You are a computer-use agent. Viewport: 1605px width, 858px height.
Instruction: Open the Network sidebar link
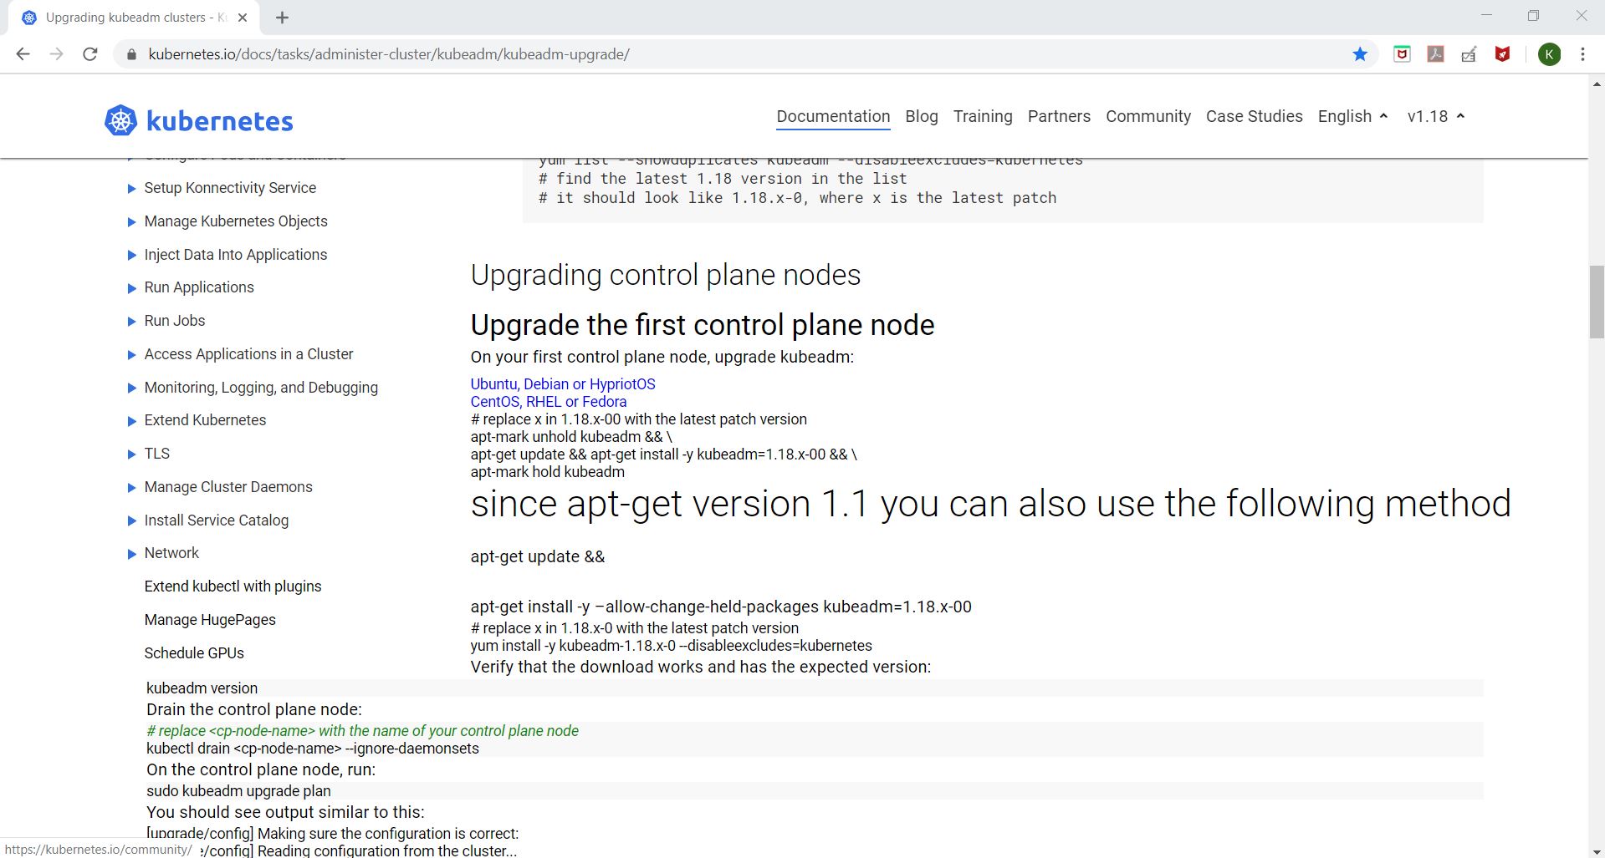(171, 553)
